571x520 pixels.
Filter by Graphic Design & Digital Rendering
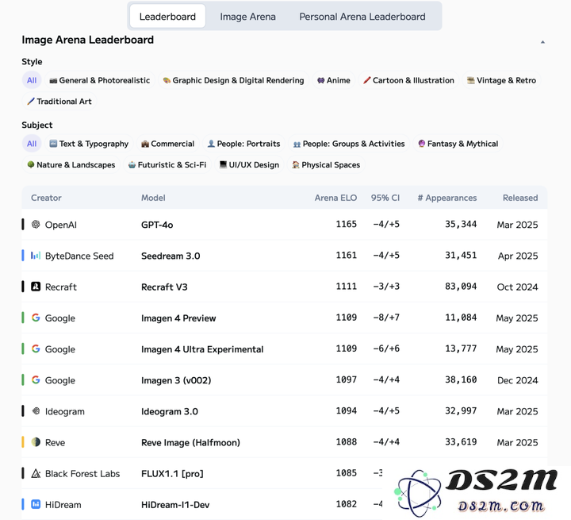(x=233, y=80)
